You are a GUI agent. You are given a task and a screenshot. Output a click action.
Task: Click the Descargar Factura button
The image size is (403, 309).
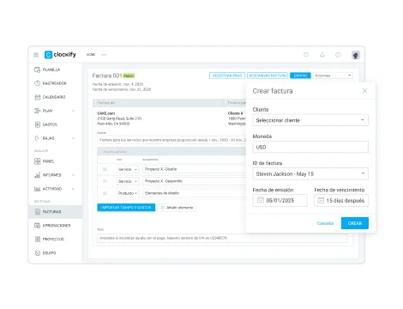(x=268, y=76)
